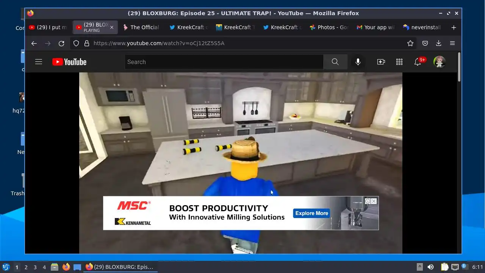Open the network tray icon
The height and width of the screenshot is (273, 485).
(455, 267)
